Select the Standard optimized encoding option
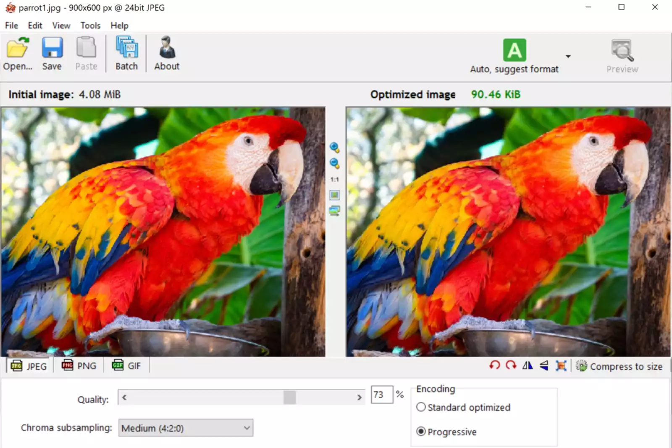The width and height of the screenshot is (672, 448). click(x=420, y=407)
